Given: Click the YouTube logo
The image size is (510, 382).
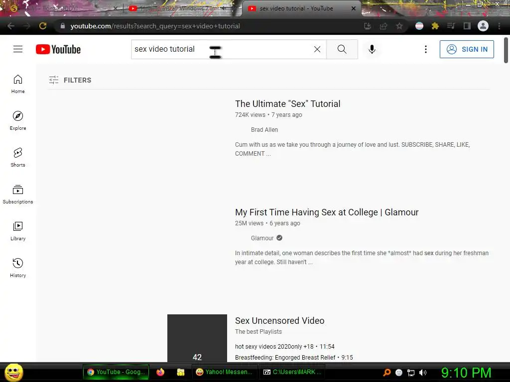Looking at the screenshot, I should pos(58,49).
